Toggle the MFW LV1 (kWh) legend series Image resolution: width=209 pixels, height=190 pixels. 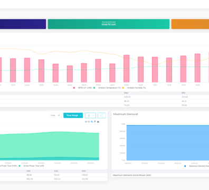(83, 88)
